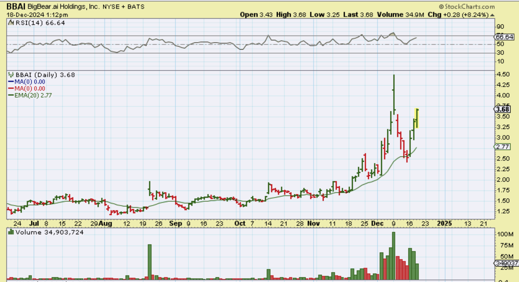
Task: Click the Volume 34,903,724 label
Action: (x=49, y=232)
